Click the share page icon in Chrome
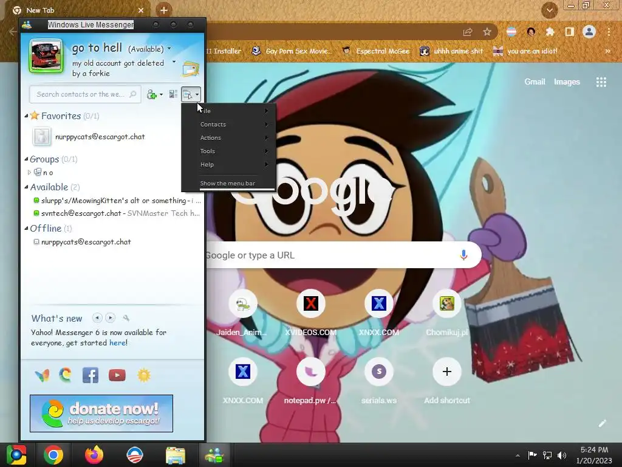 tap(468, 32)
